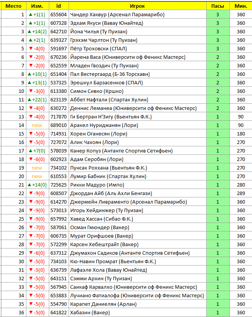
Task: Click the 'Мин.' column header
Action: click(x=241, y=6)
